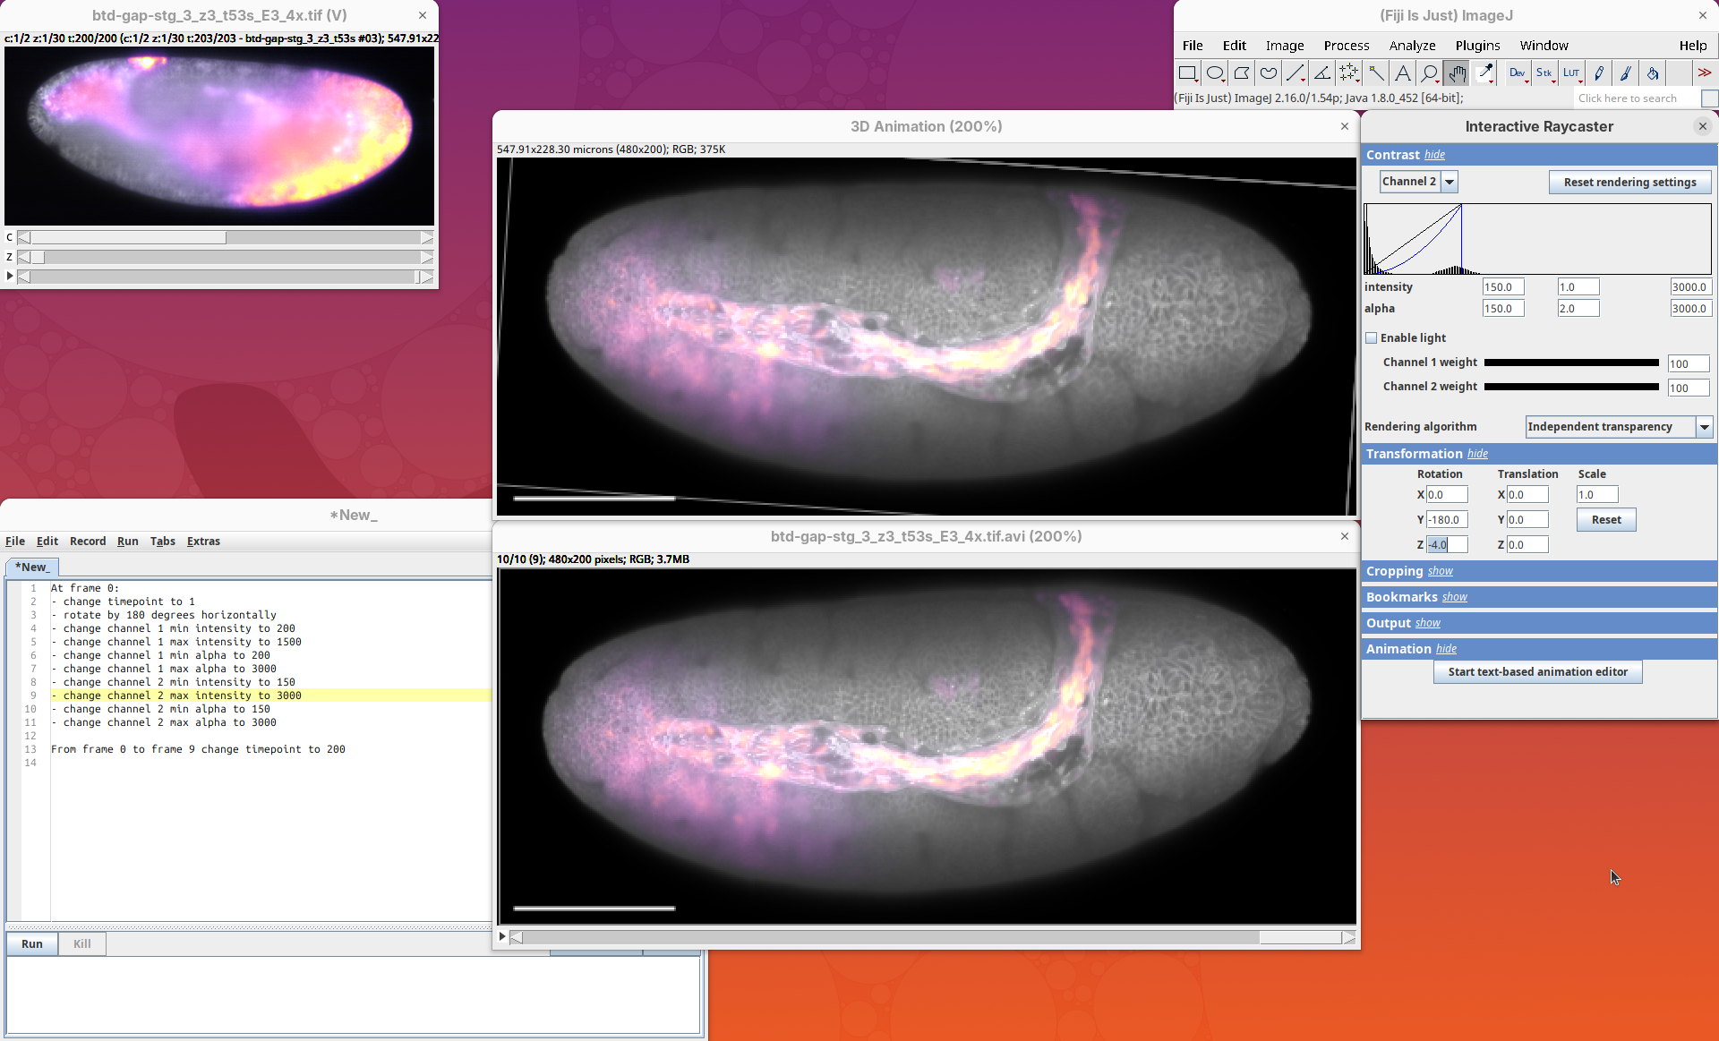Activate the Wand tracing tool
The height and width of the screenshot is (1041, 1719).
click(x=1376, y=73)
